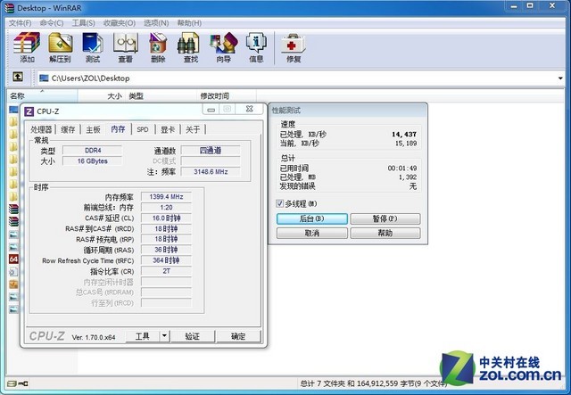Click the 00:01:49 elapsed time value
This screenshot has width=571, height=395.
402,169
